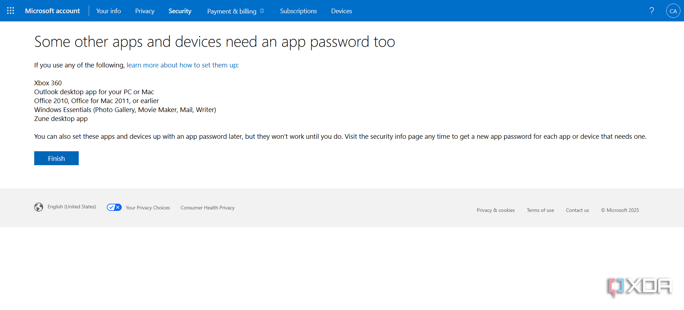Open the app launcher grid icon

(11, 11)
